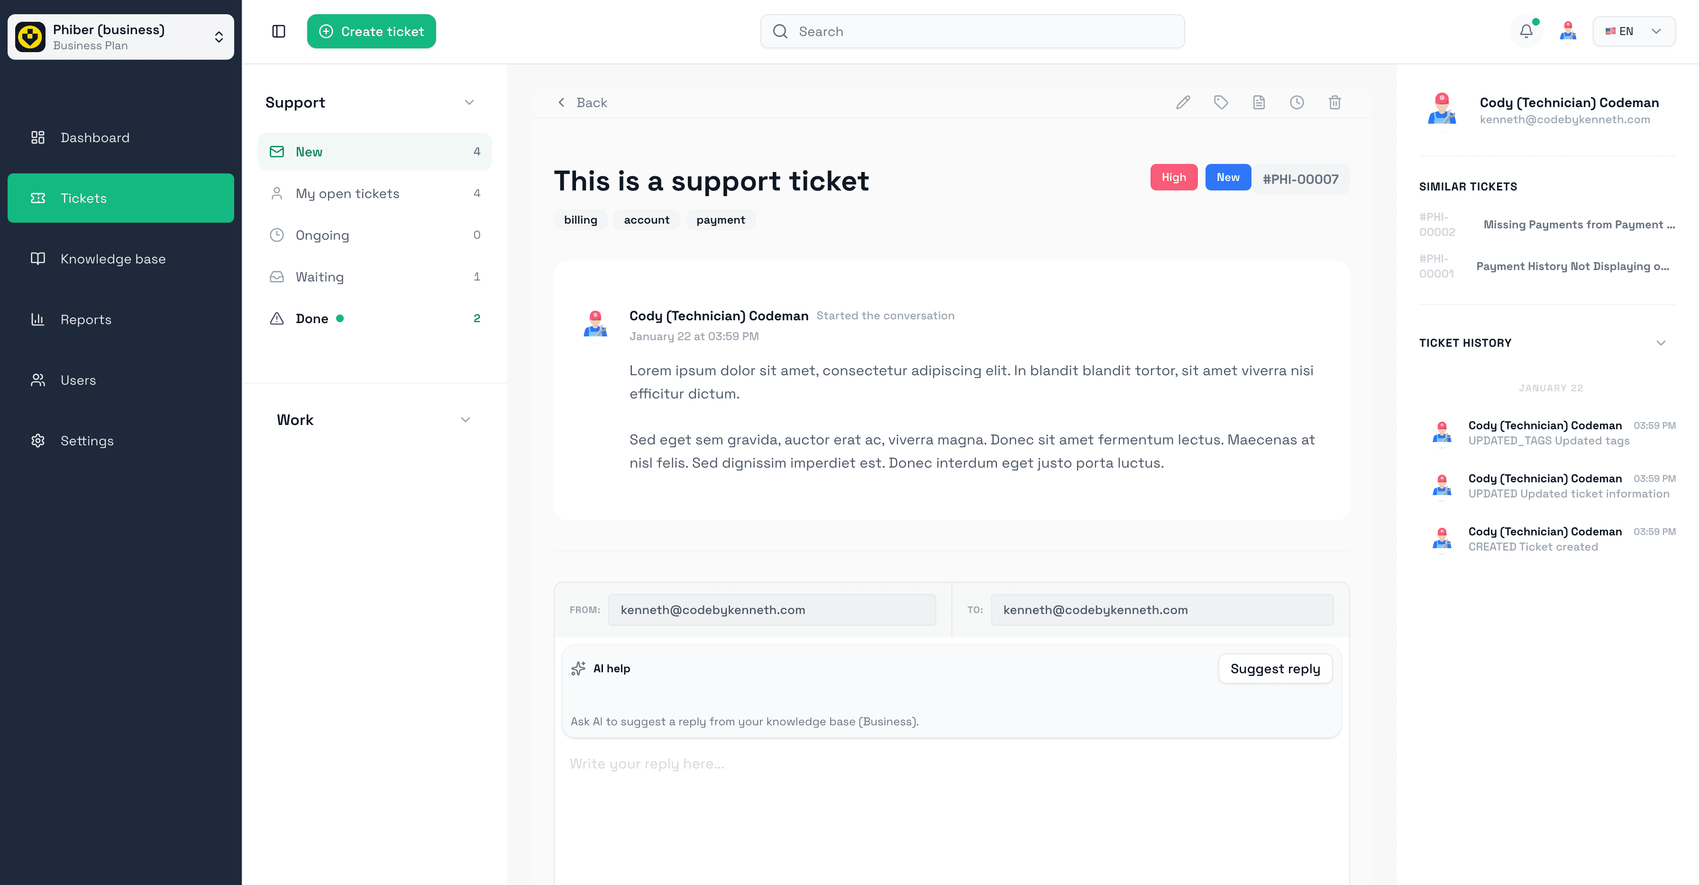Open the user avatar in top bar
This screenshot has height=885, width=1699.
click(1568, 31)
